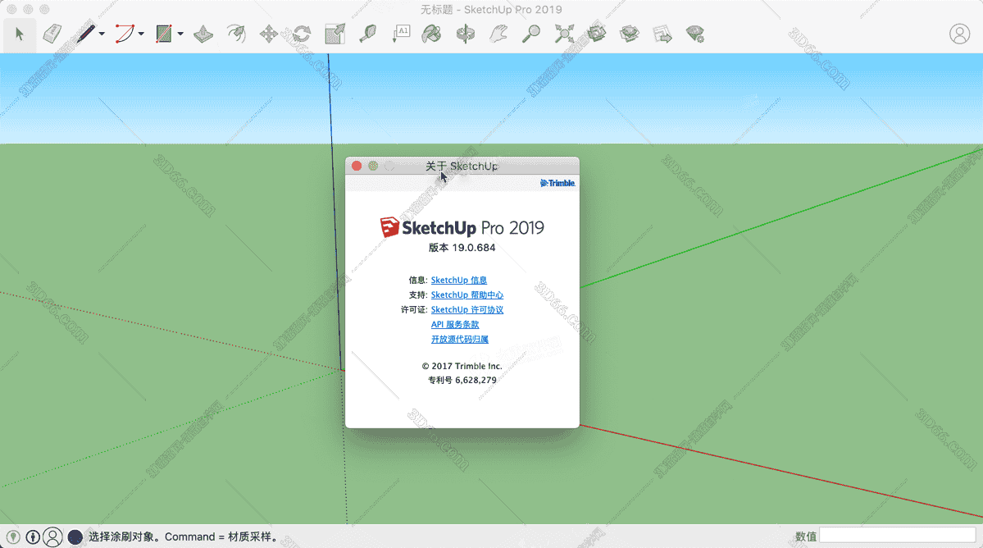The height and width of the screenshot is (548, 983).
Task: Select the Orbit tool
Action: (465, 34)
